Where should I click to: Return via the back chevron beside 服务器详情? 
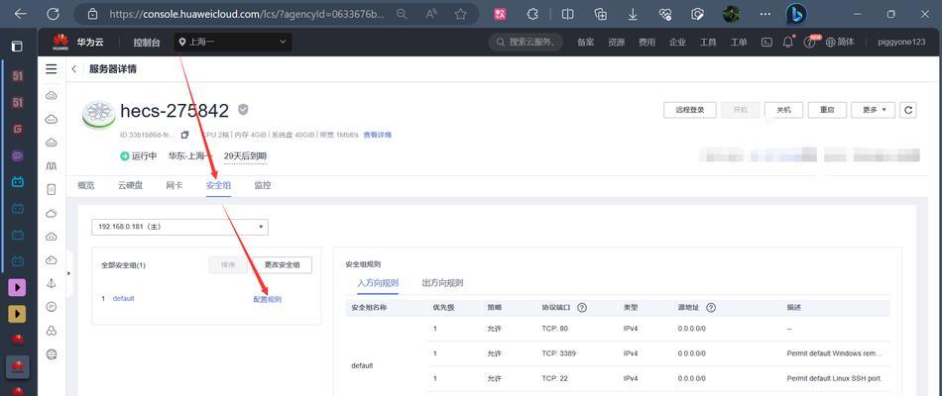tap(74, 69)
